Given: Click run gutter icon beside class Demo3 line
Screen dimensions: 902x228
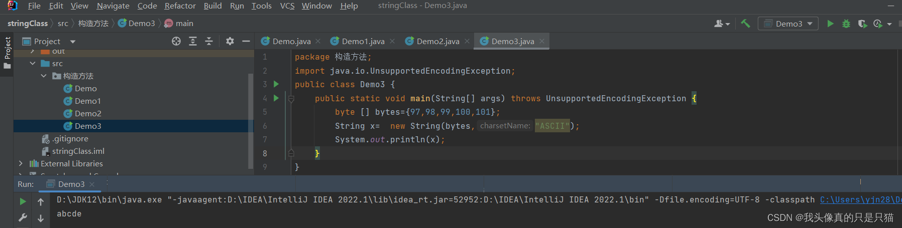Looking at the screenshot, I should [x=276, y=84].
